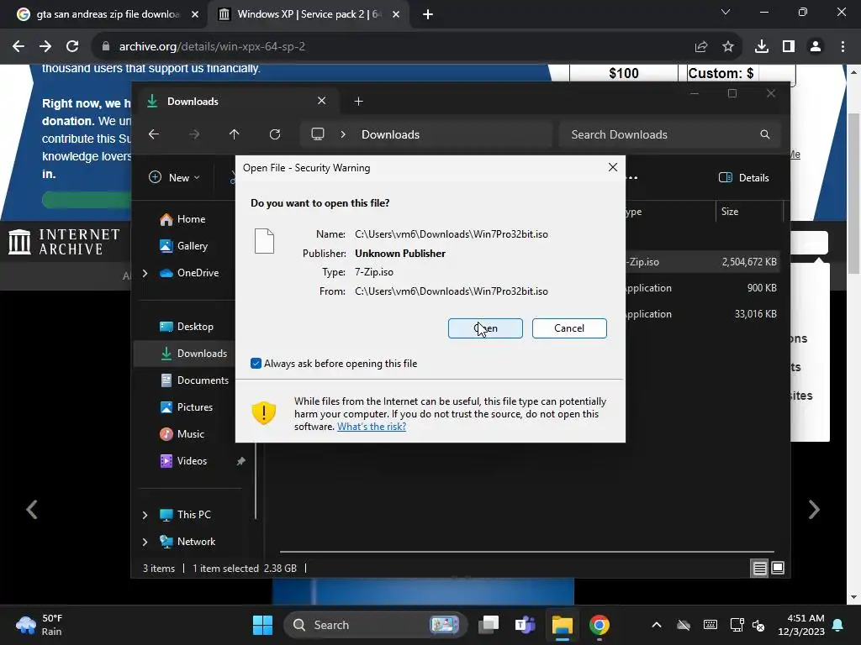Select the file row sized 2,504,672 KB
The image size is (861, 645).
[701, 262]
